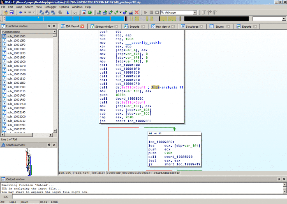Click the red warning triangle window icon
The image size is (287, 204).
coord(84,12)
